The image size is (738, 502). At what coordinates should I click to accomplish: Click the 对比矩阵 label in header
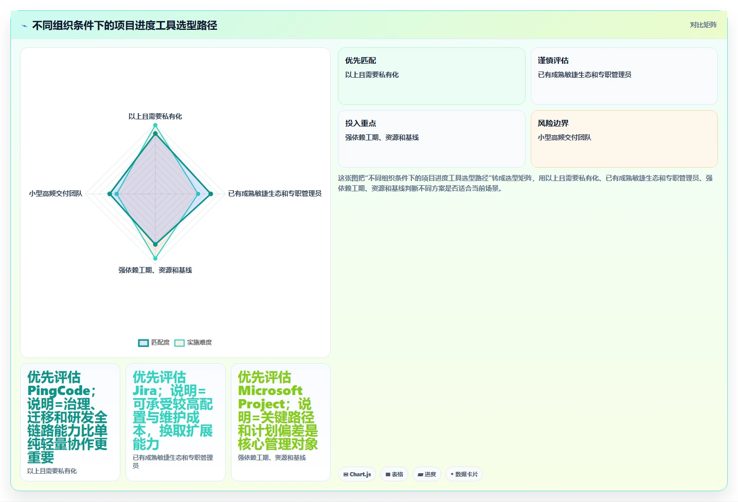[703, 25]
